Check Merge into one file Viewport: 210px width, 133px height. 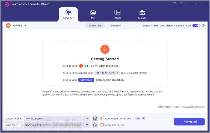pos(102,125)
